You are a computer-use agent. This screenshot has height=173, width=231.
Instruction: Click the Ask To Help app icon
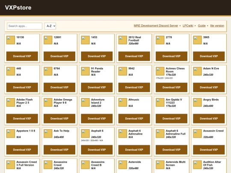tap(48, 134)
